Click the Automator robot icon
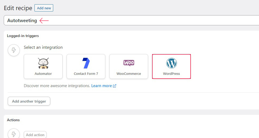Screen dimensions: 259x138 coord(43,63)
